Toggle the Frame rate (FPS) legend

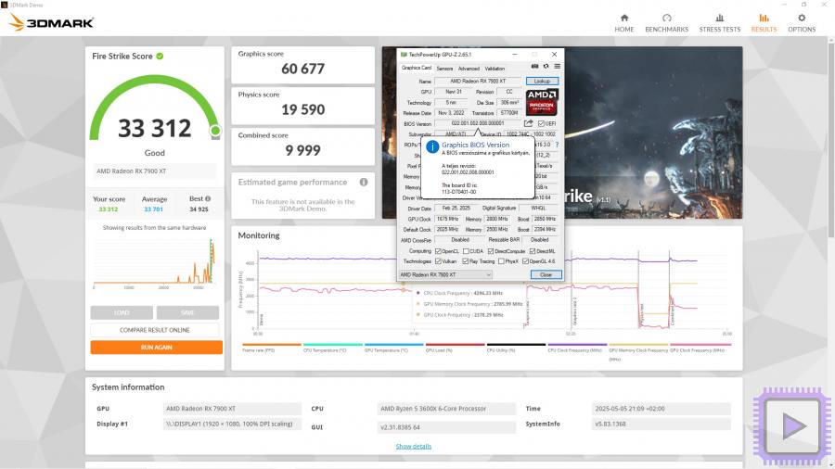click(272, 348)
